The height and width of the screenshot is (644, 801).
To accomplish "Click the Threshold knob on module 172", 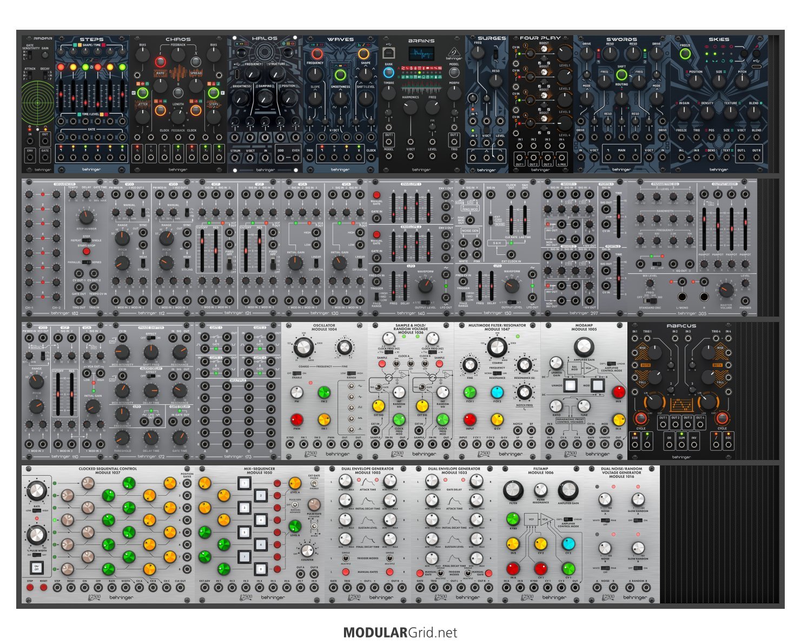I will pos(122,437).
